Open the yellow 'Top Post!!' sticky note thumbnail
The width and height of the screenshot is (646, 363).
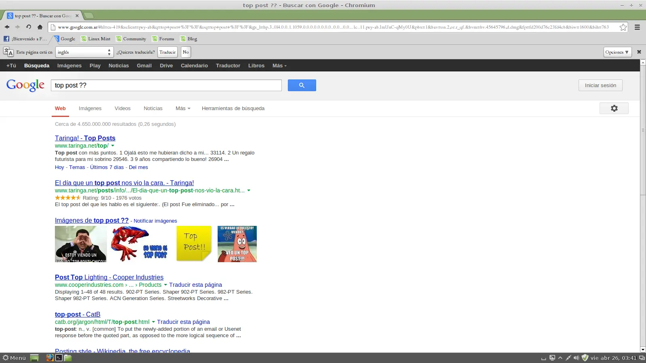pyautogui.click(x=194, y=244)
